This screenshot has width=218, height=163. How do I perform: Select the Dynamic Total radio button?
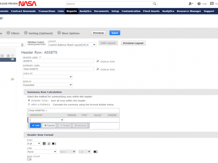click(x=29, y=100)
